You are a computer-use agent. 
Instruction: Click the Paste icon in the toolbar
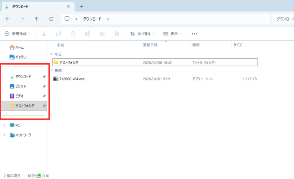coord(73,34)
